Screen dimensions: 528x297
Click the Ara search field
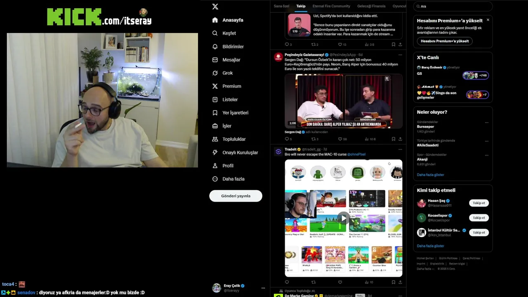click(x=453, y=6)
